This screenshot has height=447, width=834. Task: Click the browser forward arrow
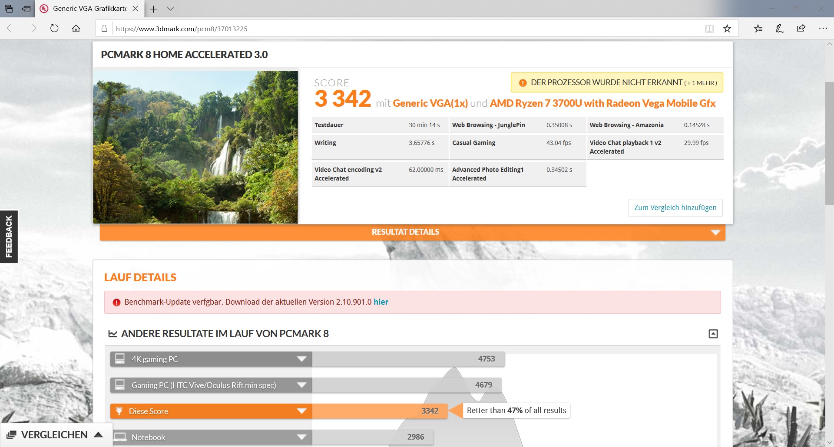33,29
